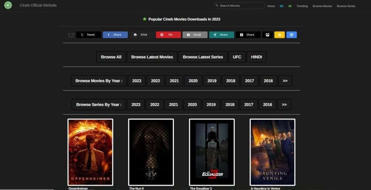Click the blue round share icon
The image size is (371, 190).
point(292,35)
